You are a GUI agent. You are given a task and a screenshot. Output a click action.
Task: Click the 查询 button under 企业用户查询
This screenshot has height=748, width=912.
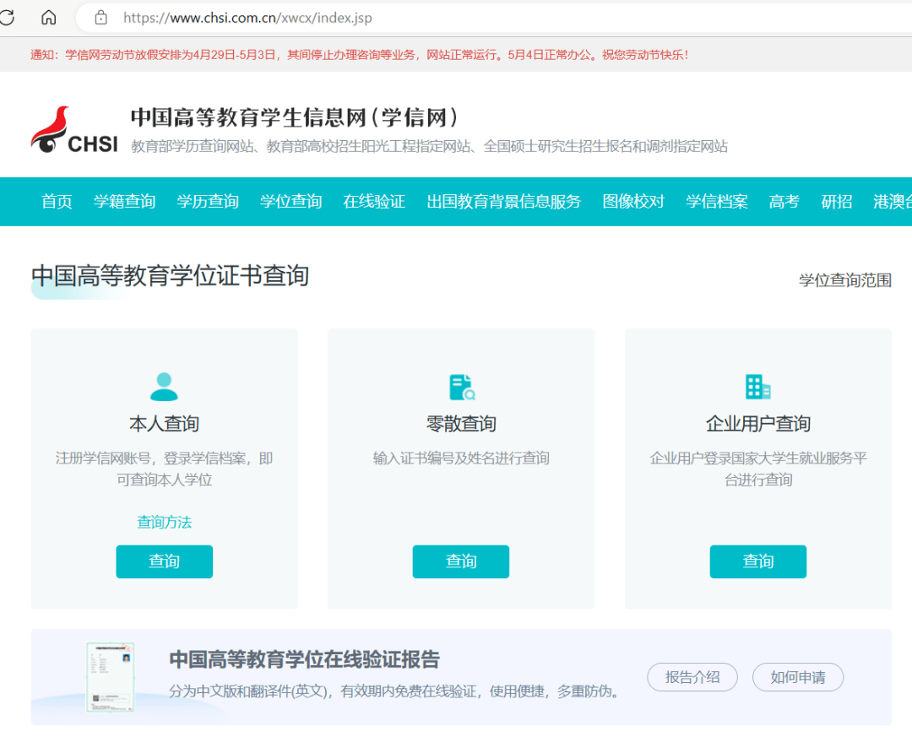pyautogui.click(x=757, y=561)
